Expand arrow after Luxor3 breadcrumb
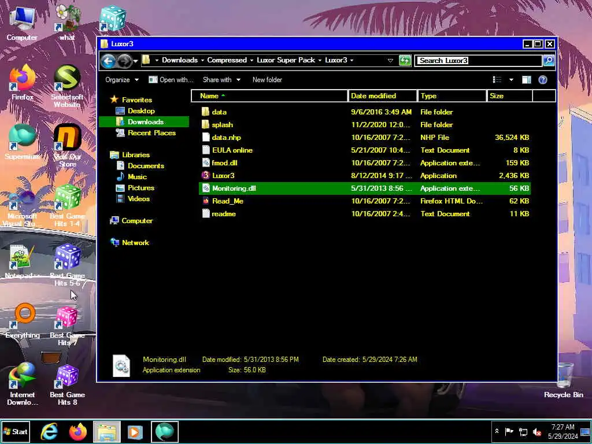The image size is (592, 444). coord(352,60)
